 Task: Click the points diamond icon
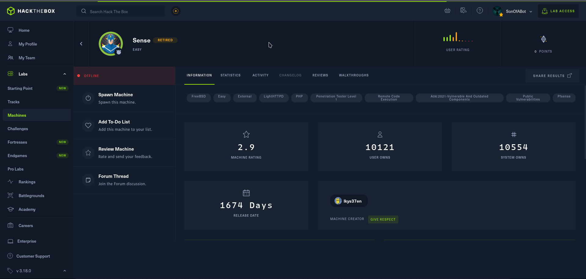(544, 39)
